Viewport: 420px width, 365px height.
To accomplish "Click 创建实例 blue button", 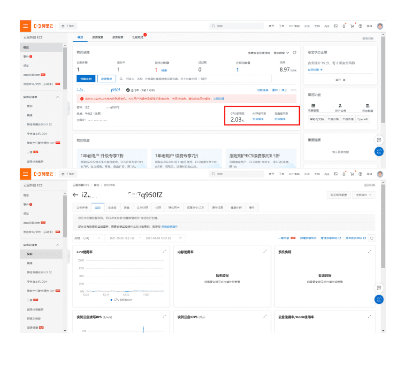I will tap(86, 79).
